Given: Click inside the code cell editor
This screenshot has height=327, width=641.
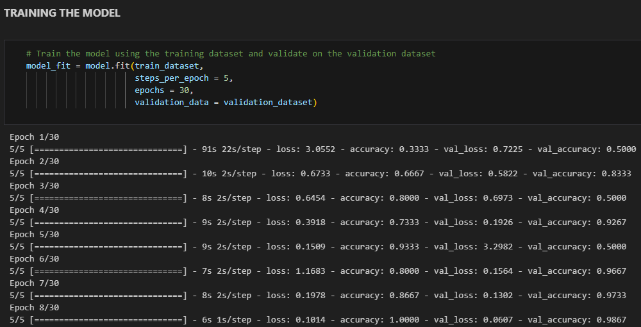Looking at the screenshot, I should pyautogui.click(x=322, y=82).
